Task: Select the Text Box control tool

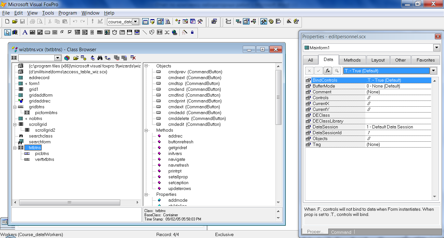Action: (x=32, y=32)
